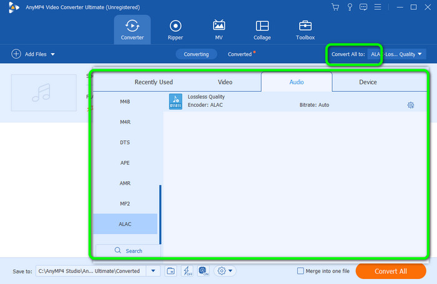
Task: Click the Lossless Quality ALAC format icon
Action: (175, 102)
